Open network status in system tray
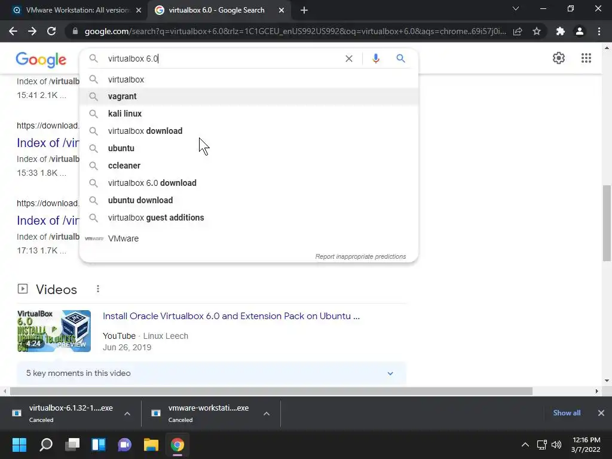 point(541,445)
